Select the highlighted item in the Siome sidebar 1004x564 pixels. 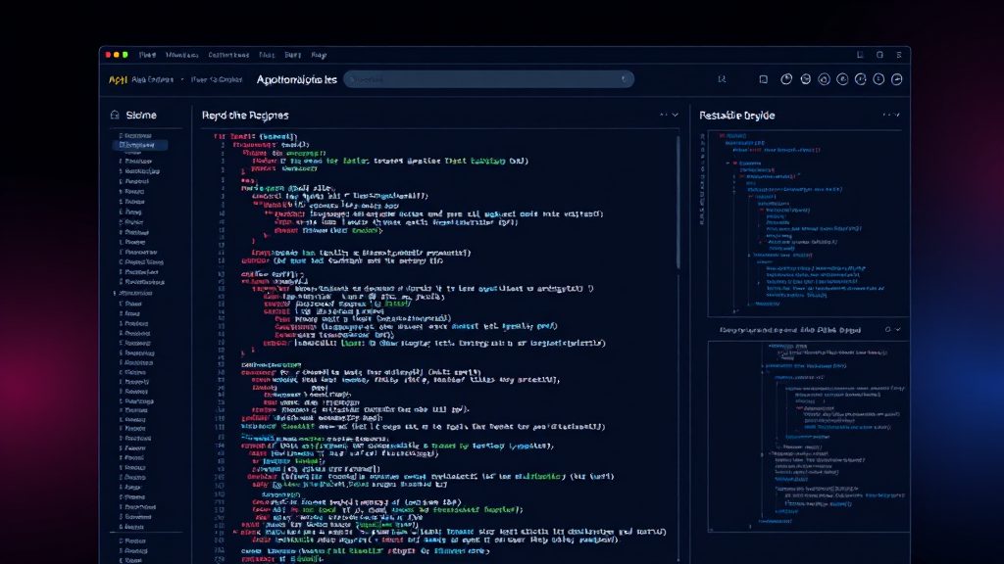140,145
